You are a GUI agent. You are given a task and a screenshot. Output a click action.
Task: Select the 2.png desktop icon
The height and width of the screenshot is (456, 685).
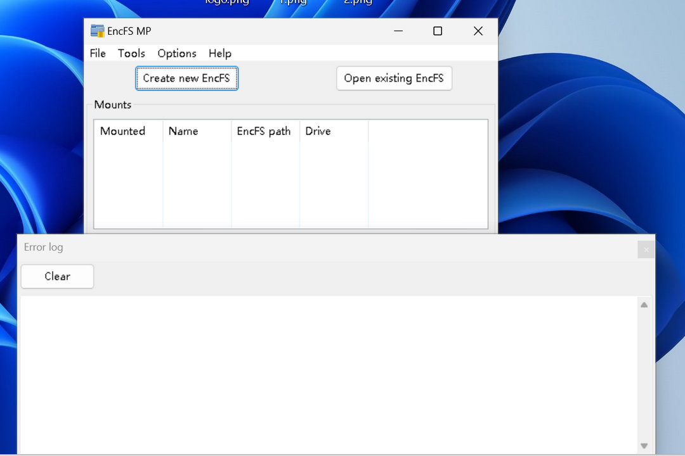357,3
